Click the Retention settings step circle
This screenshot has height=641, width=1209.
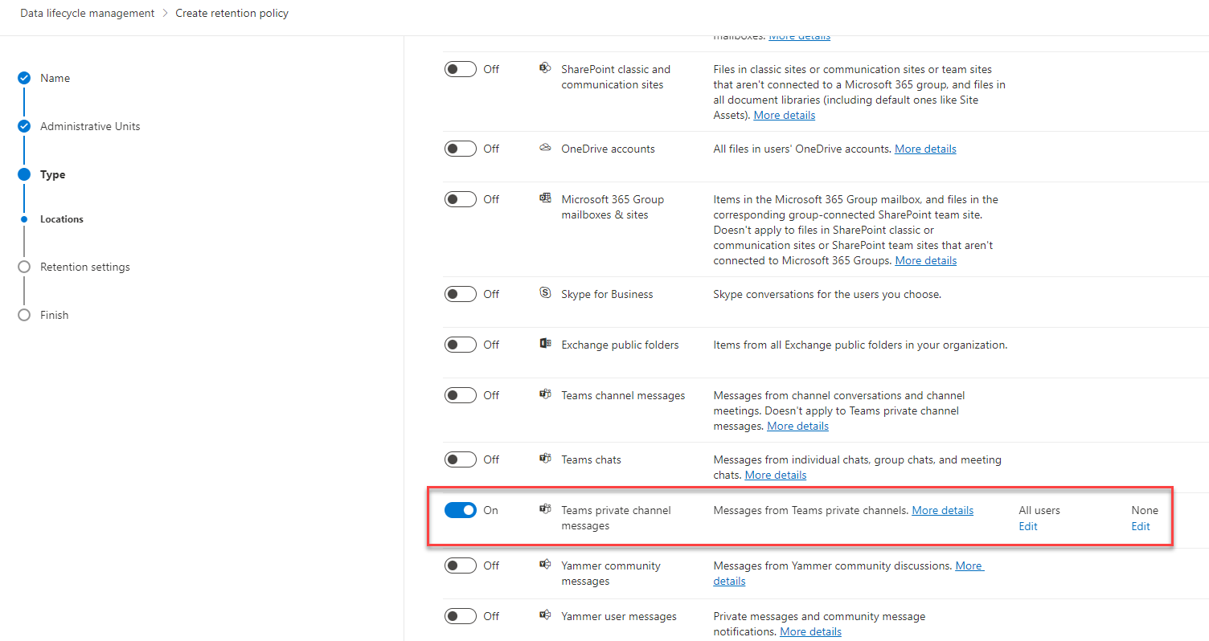pos(24,267)
